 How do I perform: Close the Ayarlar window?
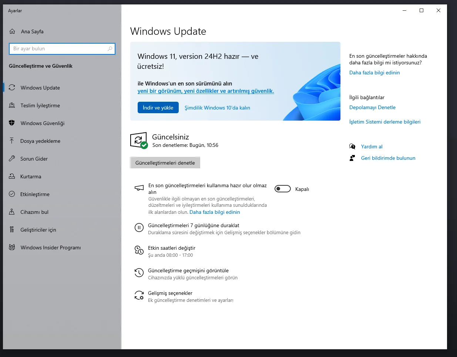pos(438,10)
